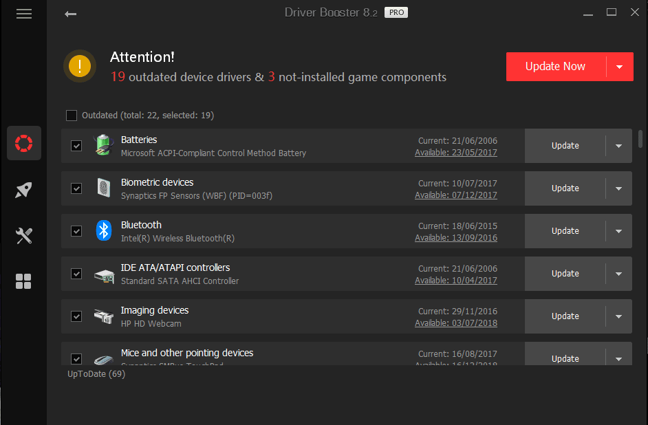The image size is (648, 425).
Task: Click the Bluetooth device icon
Action: [103, 230]
